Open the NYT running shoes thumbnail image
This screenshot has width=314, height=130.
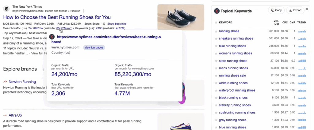tap(181, 17)
